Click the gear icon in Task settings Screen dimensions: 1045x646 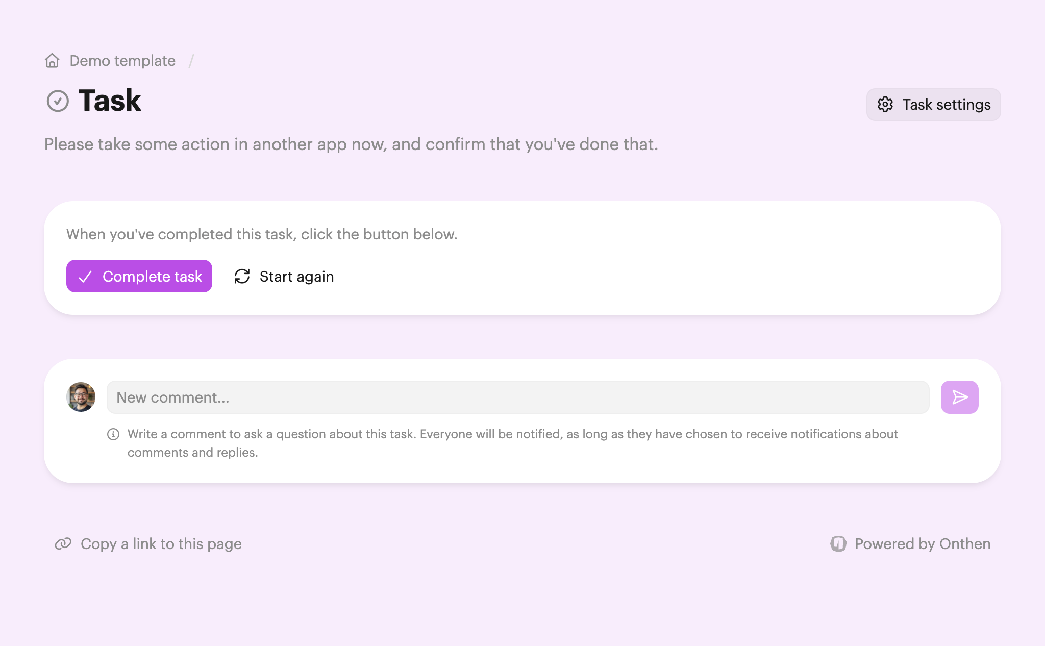coord(885,105)
